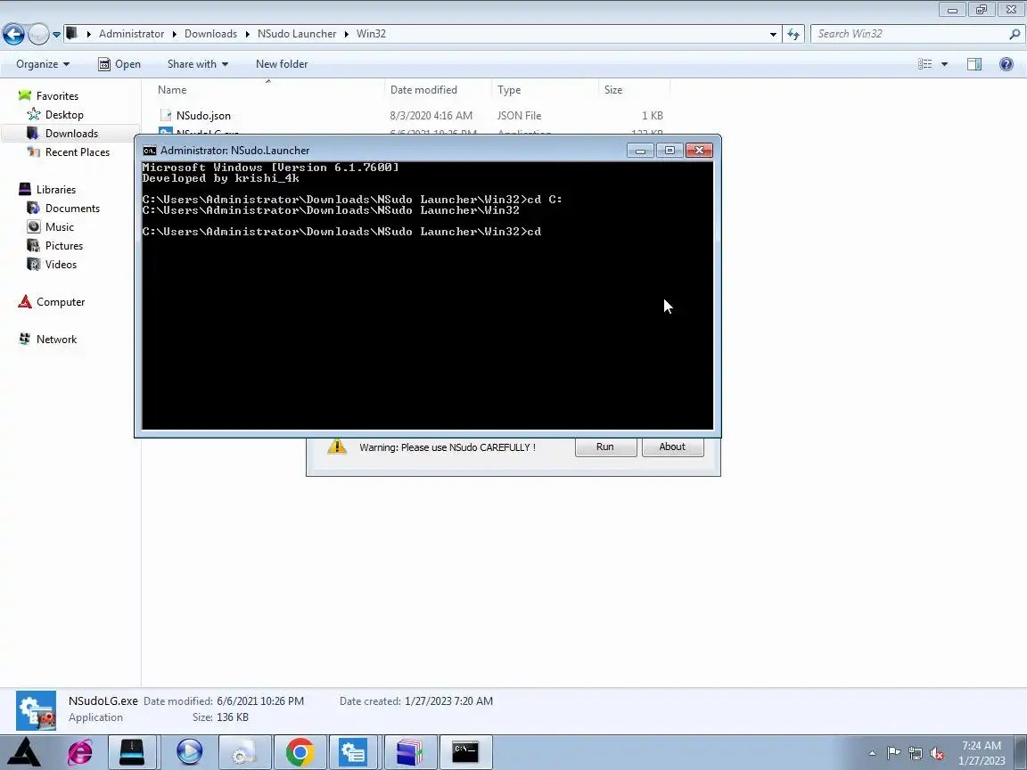
Task: Click the NSudoLG.exe details pane icon
Action: (x=36, y=709)
